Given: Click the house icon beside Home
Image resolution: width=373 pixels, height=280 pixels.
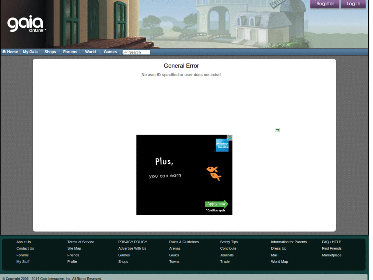Looking at the screenshot, I should pyautogui.click(x=3, y=52).
